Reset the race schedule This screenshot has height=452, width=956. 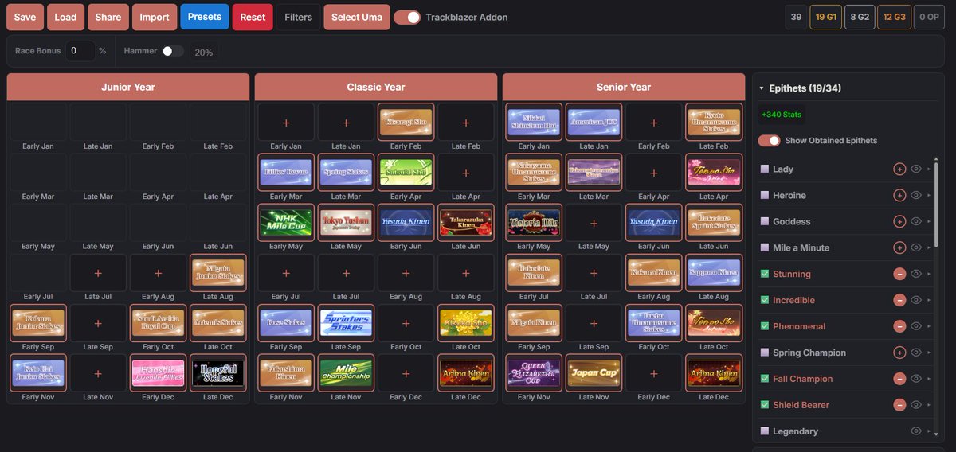(253, 17)
